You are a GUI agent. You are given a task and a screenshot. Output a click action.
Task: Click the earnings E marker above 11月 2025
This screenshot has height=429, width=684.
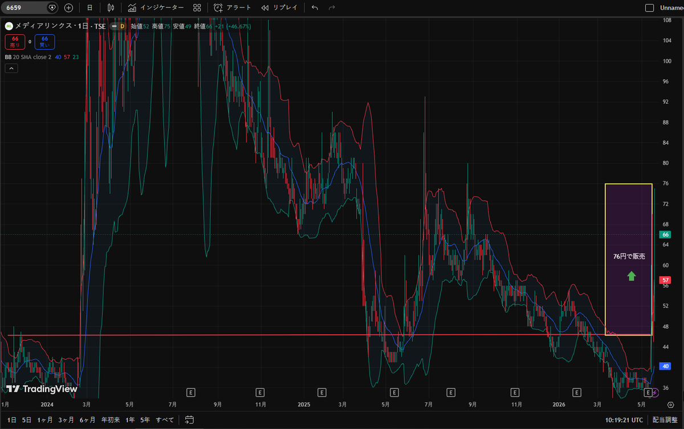[516, 392]
